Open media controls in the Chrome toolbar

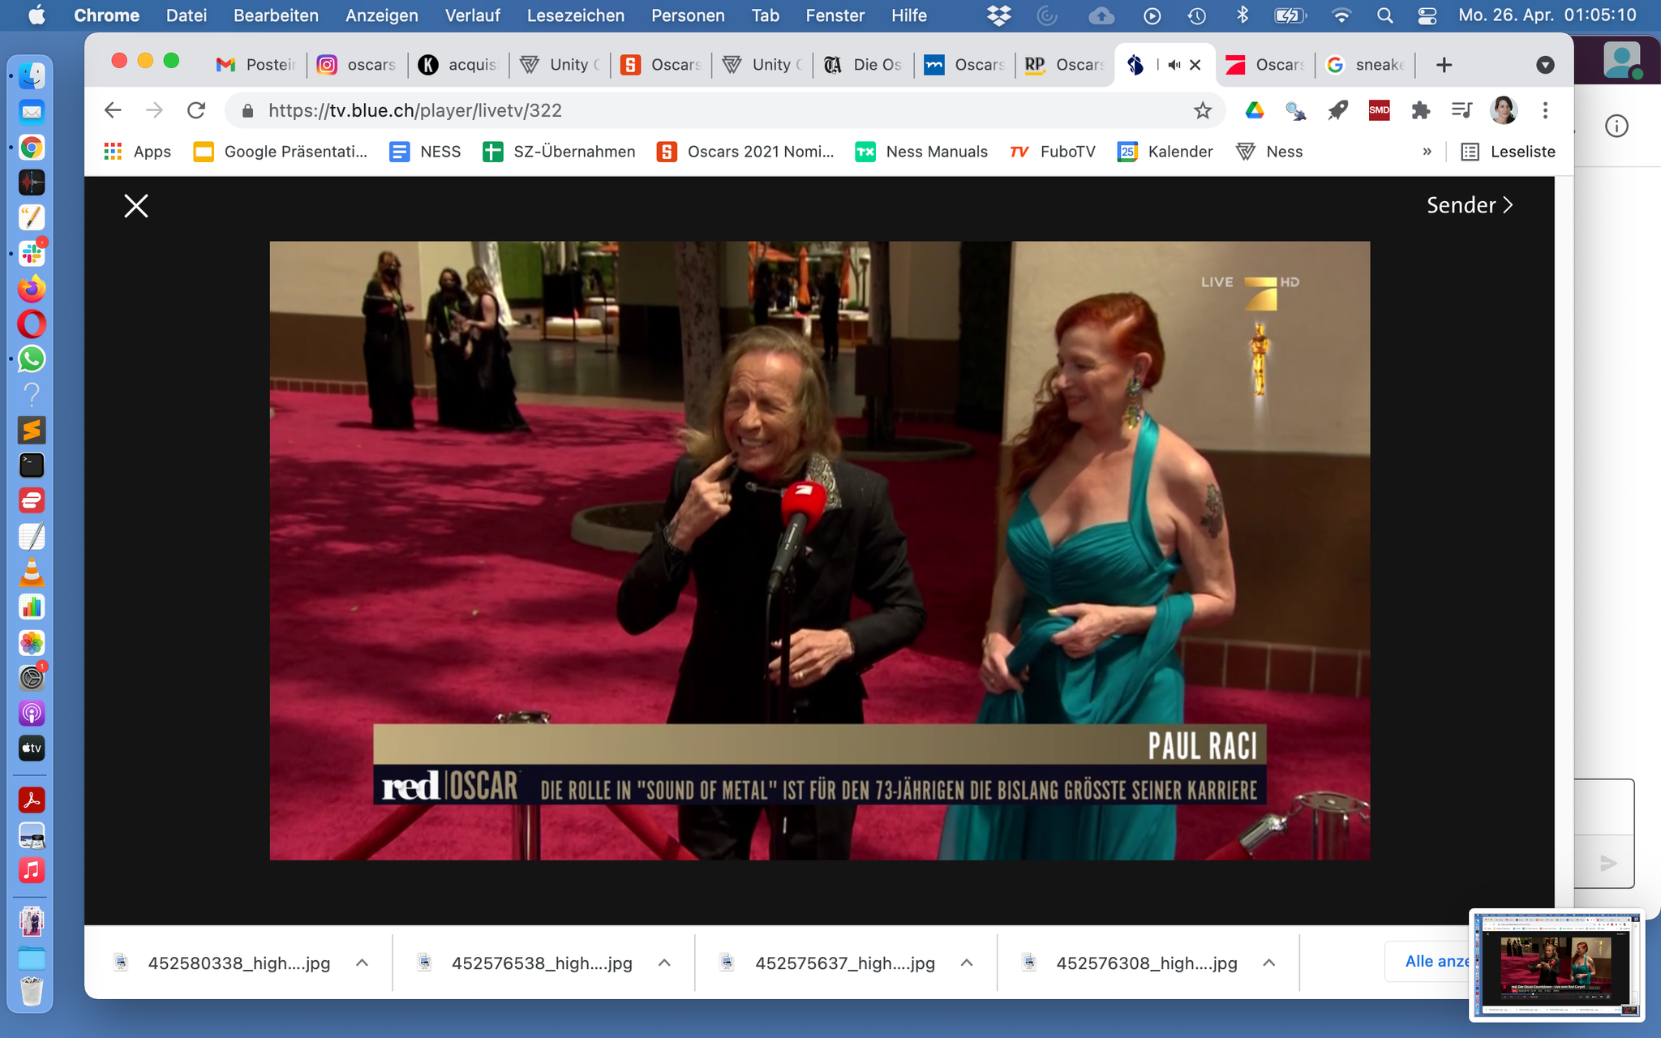point(1461,110)
